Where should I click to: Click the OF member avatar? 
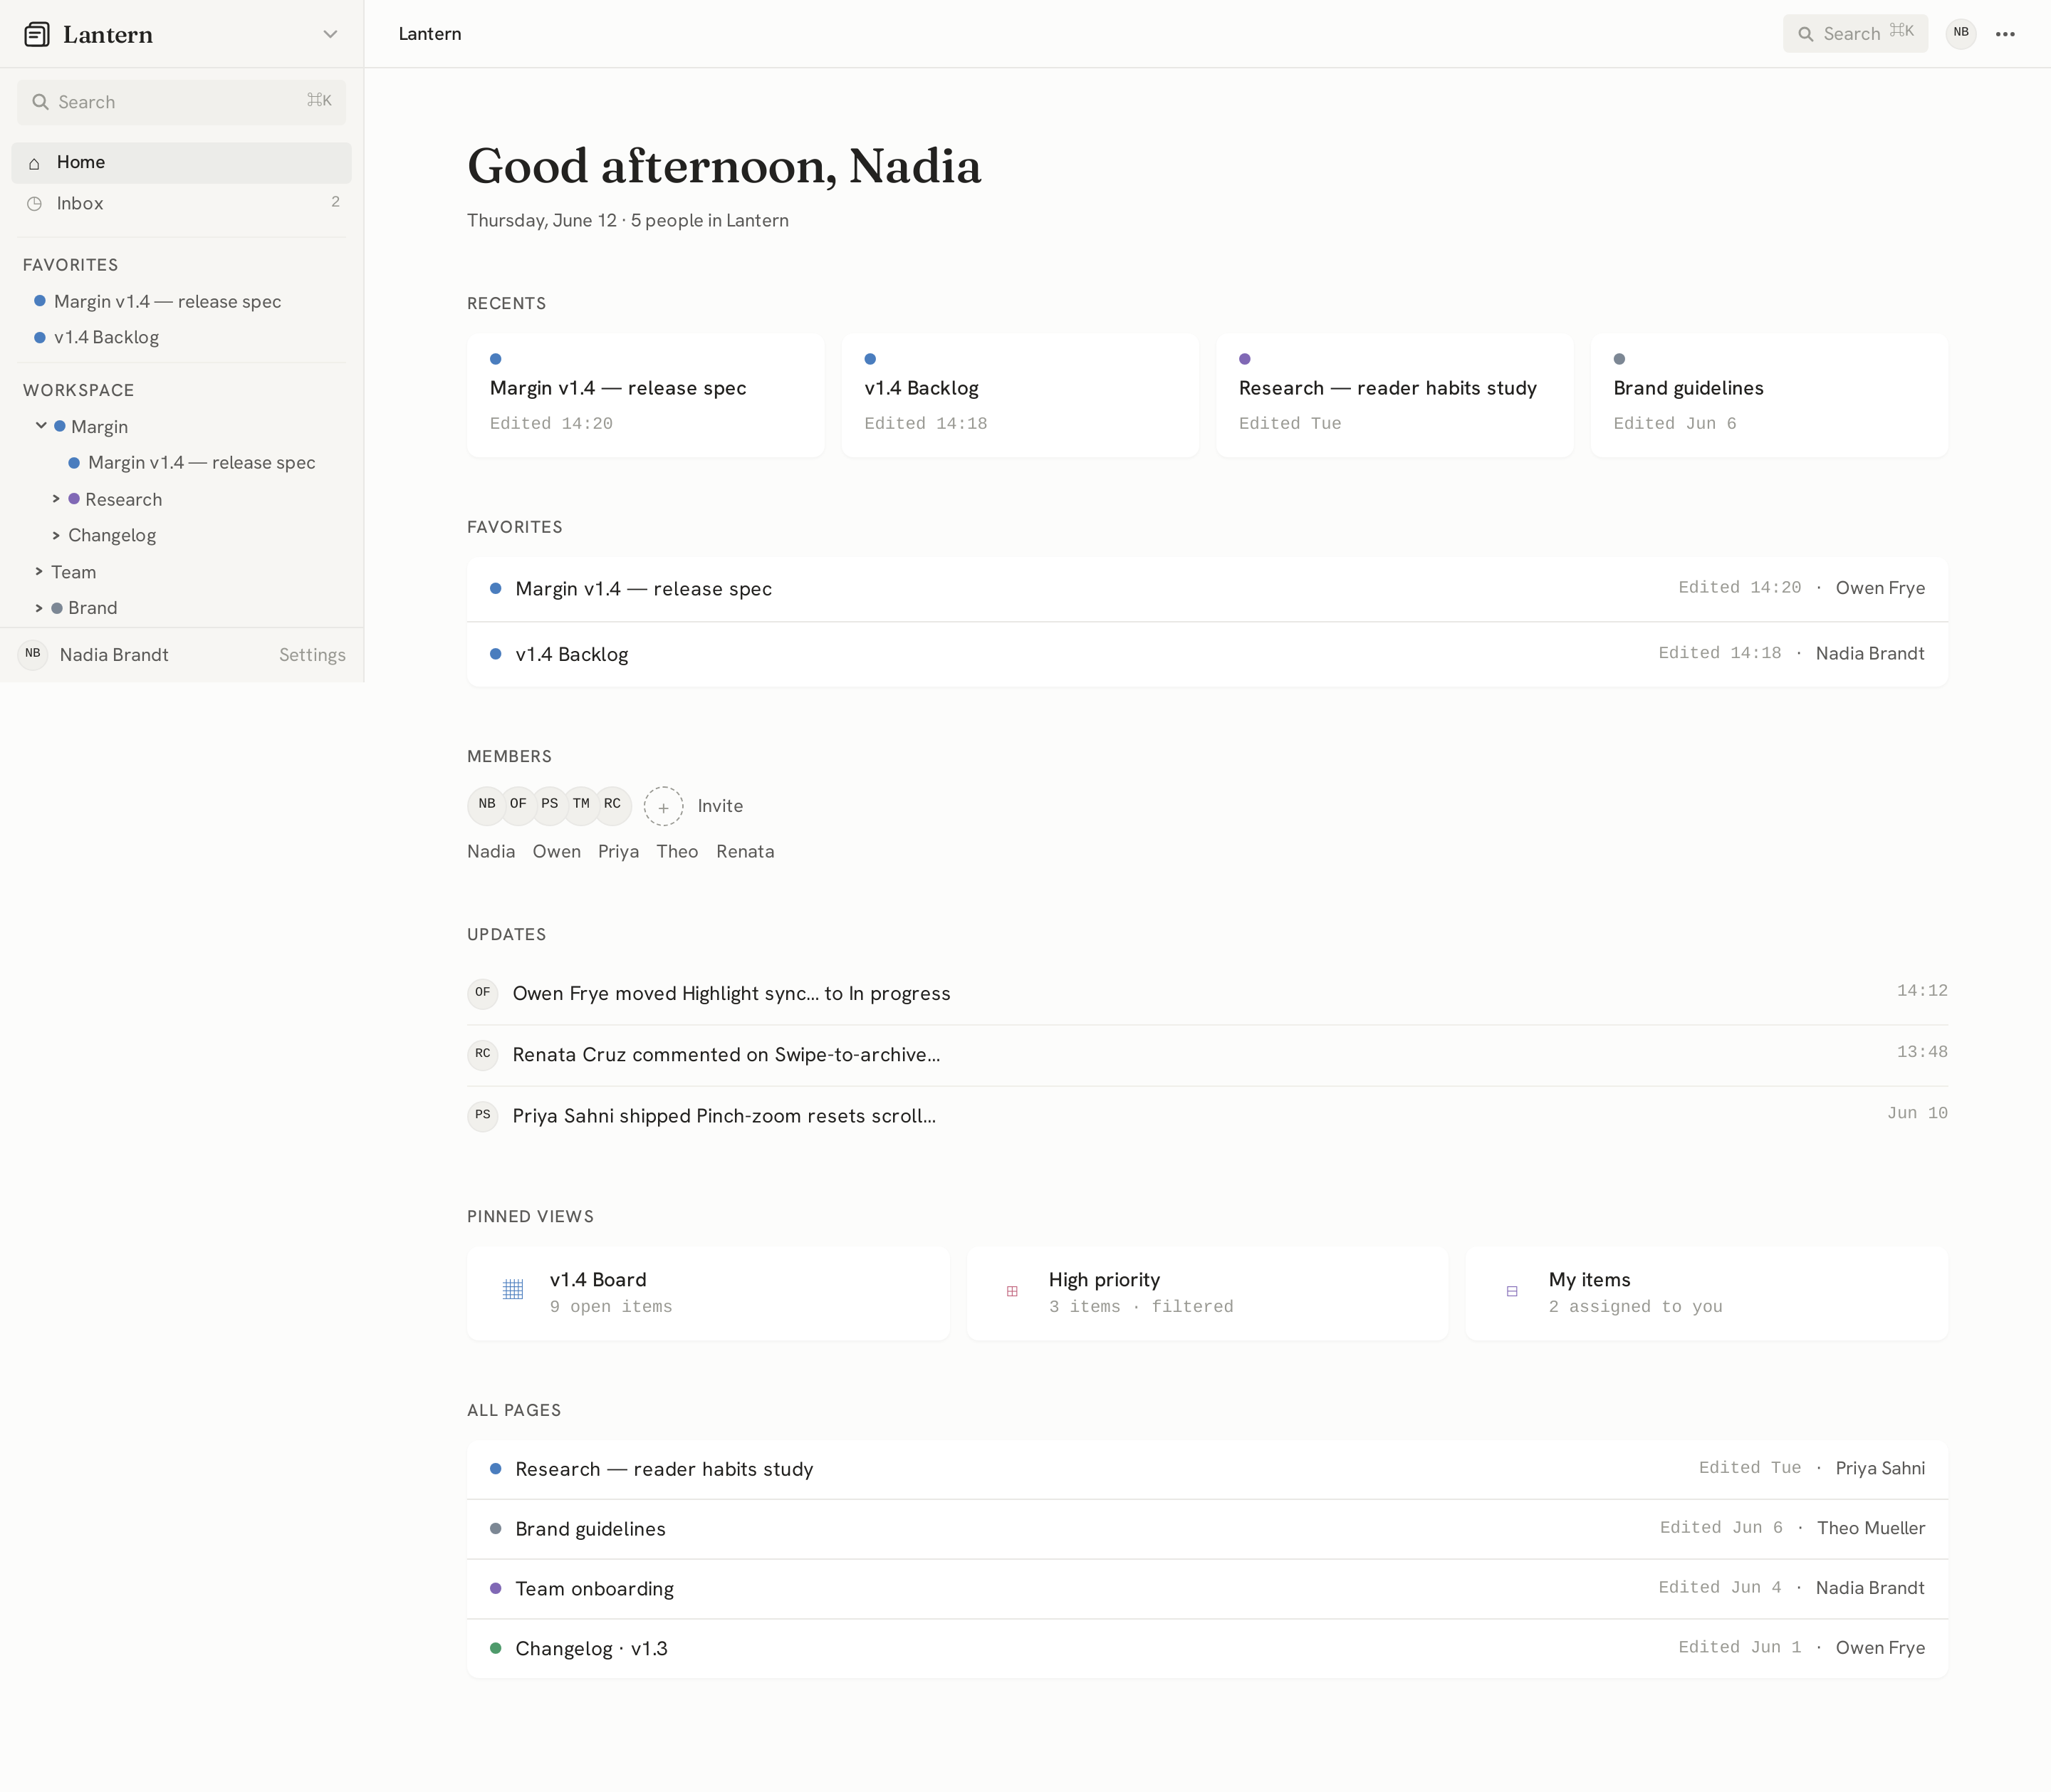(x=518, y=805)
